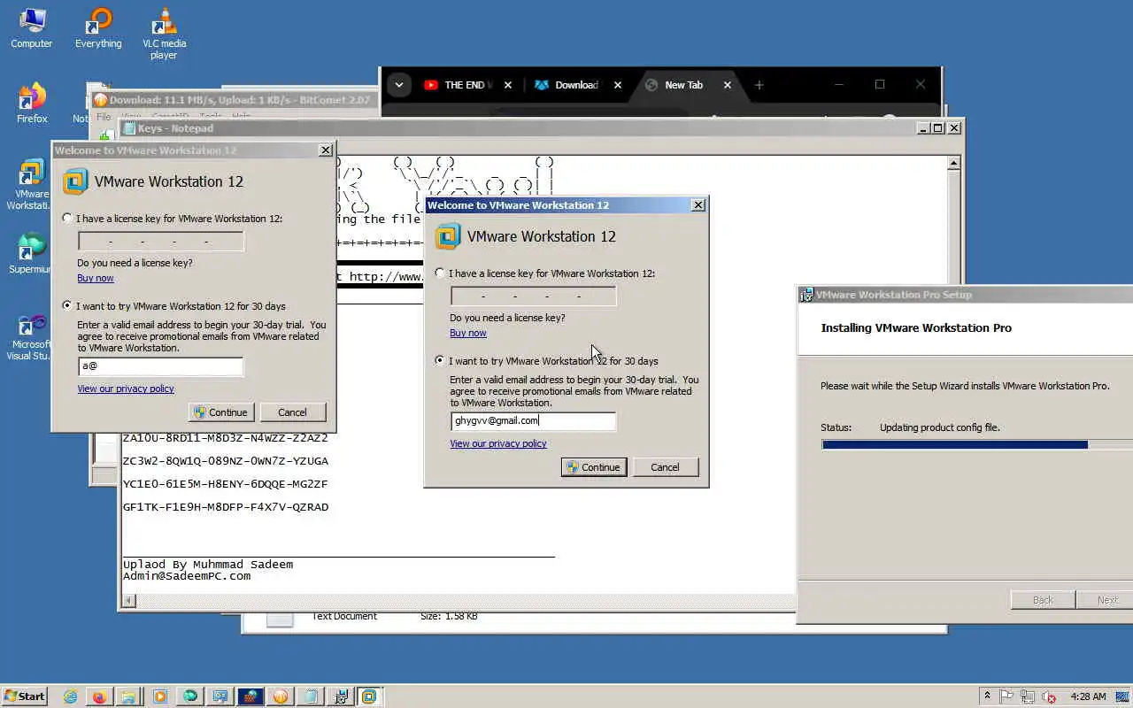Switch to the THE END YouTube tab
The width and height of the screenshot is (1133, 708).
(466, 85)
